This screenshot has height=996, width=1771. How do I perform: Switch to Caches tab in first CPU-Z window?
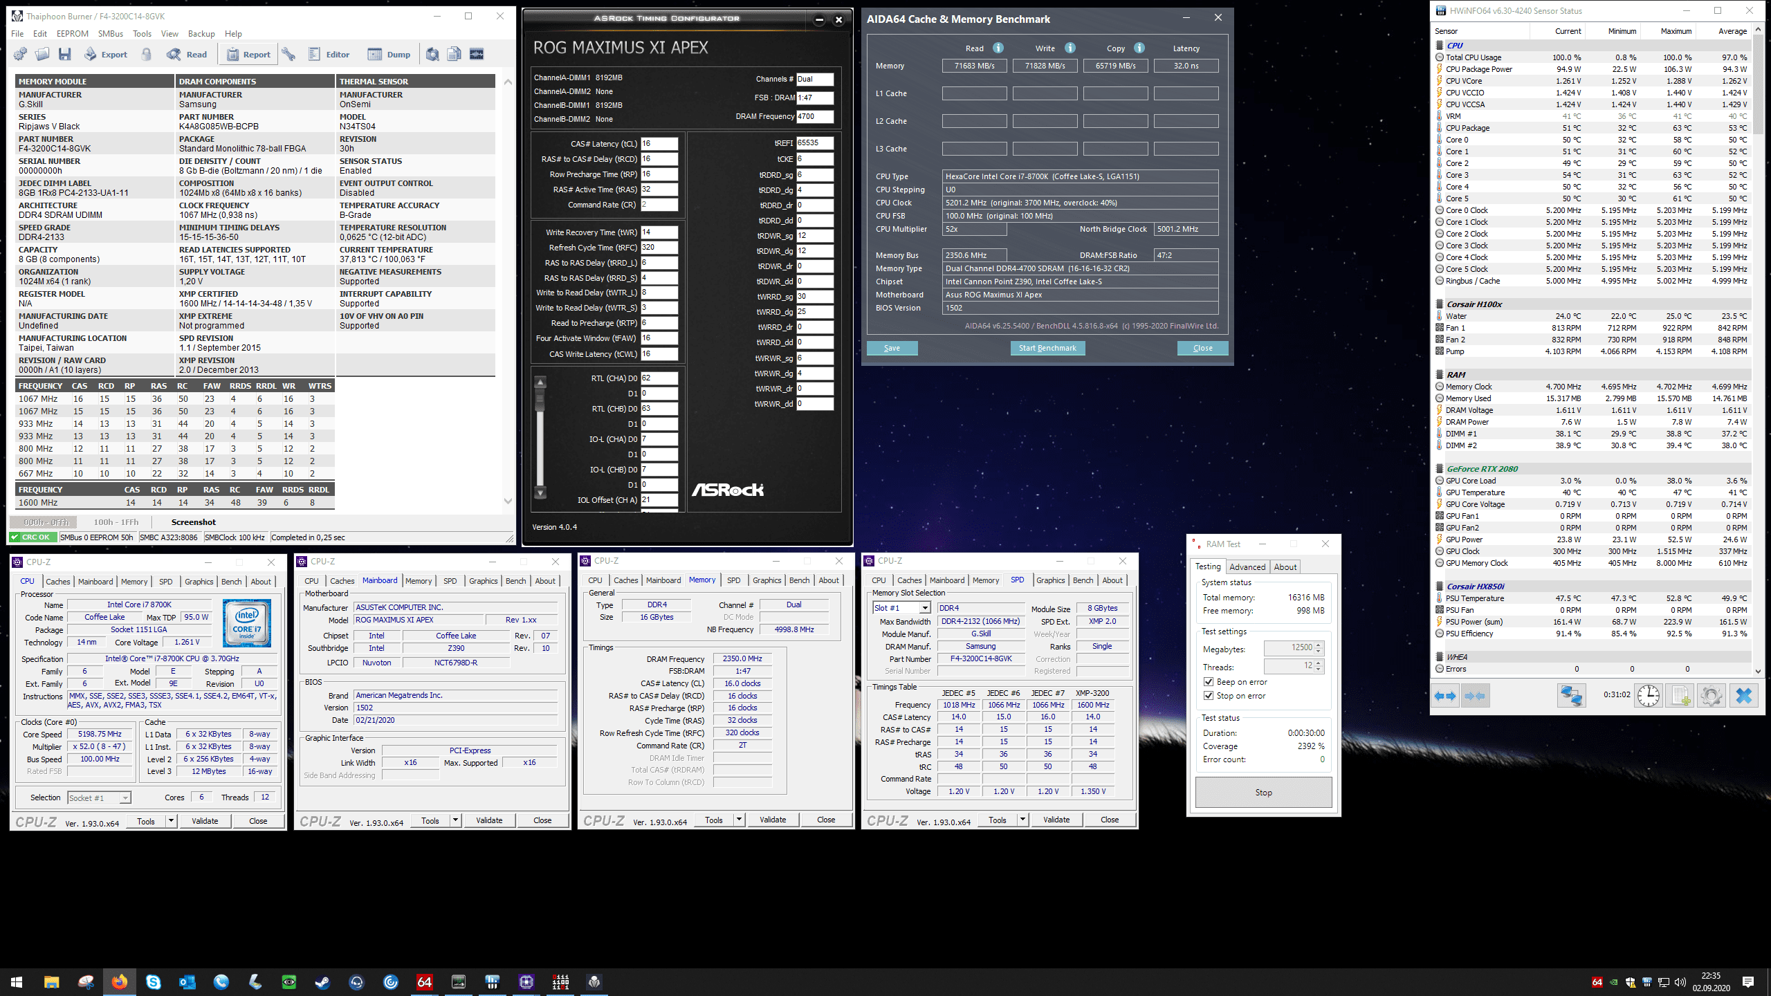tap(57, 582)
